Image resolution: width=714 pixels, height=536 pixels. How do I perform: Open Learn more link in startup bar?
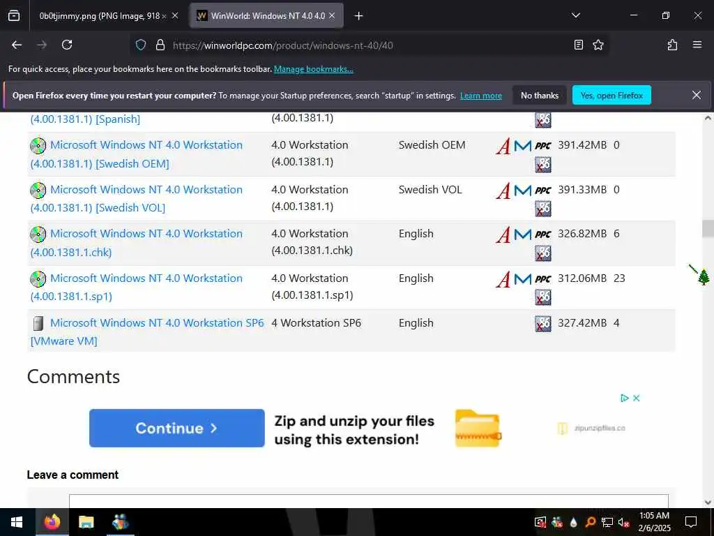pyautogui.click(x=481, y=96)
